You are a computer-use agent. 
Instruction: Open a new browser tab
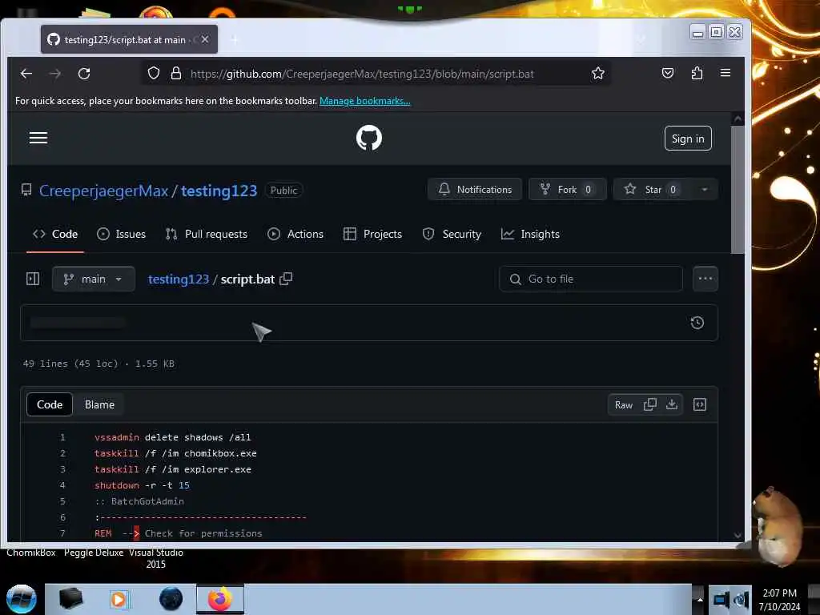pos(235,40)
